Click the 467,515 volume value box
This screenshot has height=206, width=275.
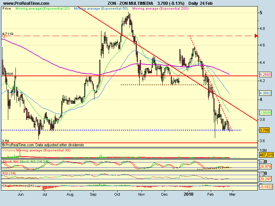point(266,155)
